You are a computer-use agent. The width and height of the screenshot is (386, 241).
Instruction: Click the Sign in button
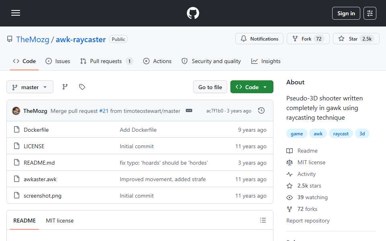coord(346,13)
